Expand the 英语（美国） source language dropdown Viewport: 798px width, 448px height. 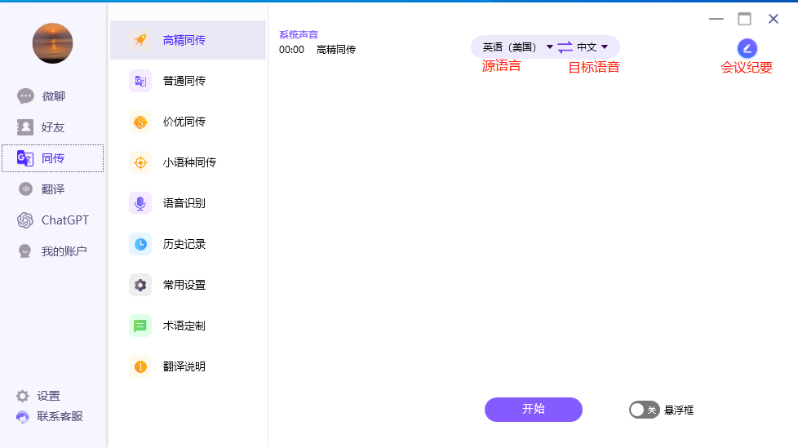click(x=517, y=47)
